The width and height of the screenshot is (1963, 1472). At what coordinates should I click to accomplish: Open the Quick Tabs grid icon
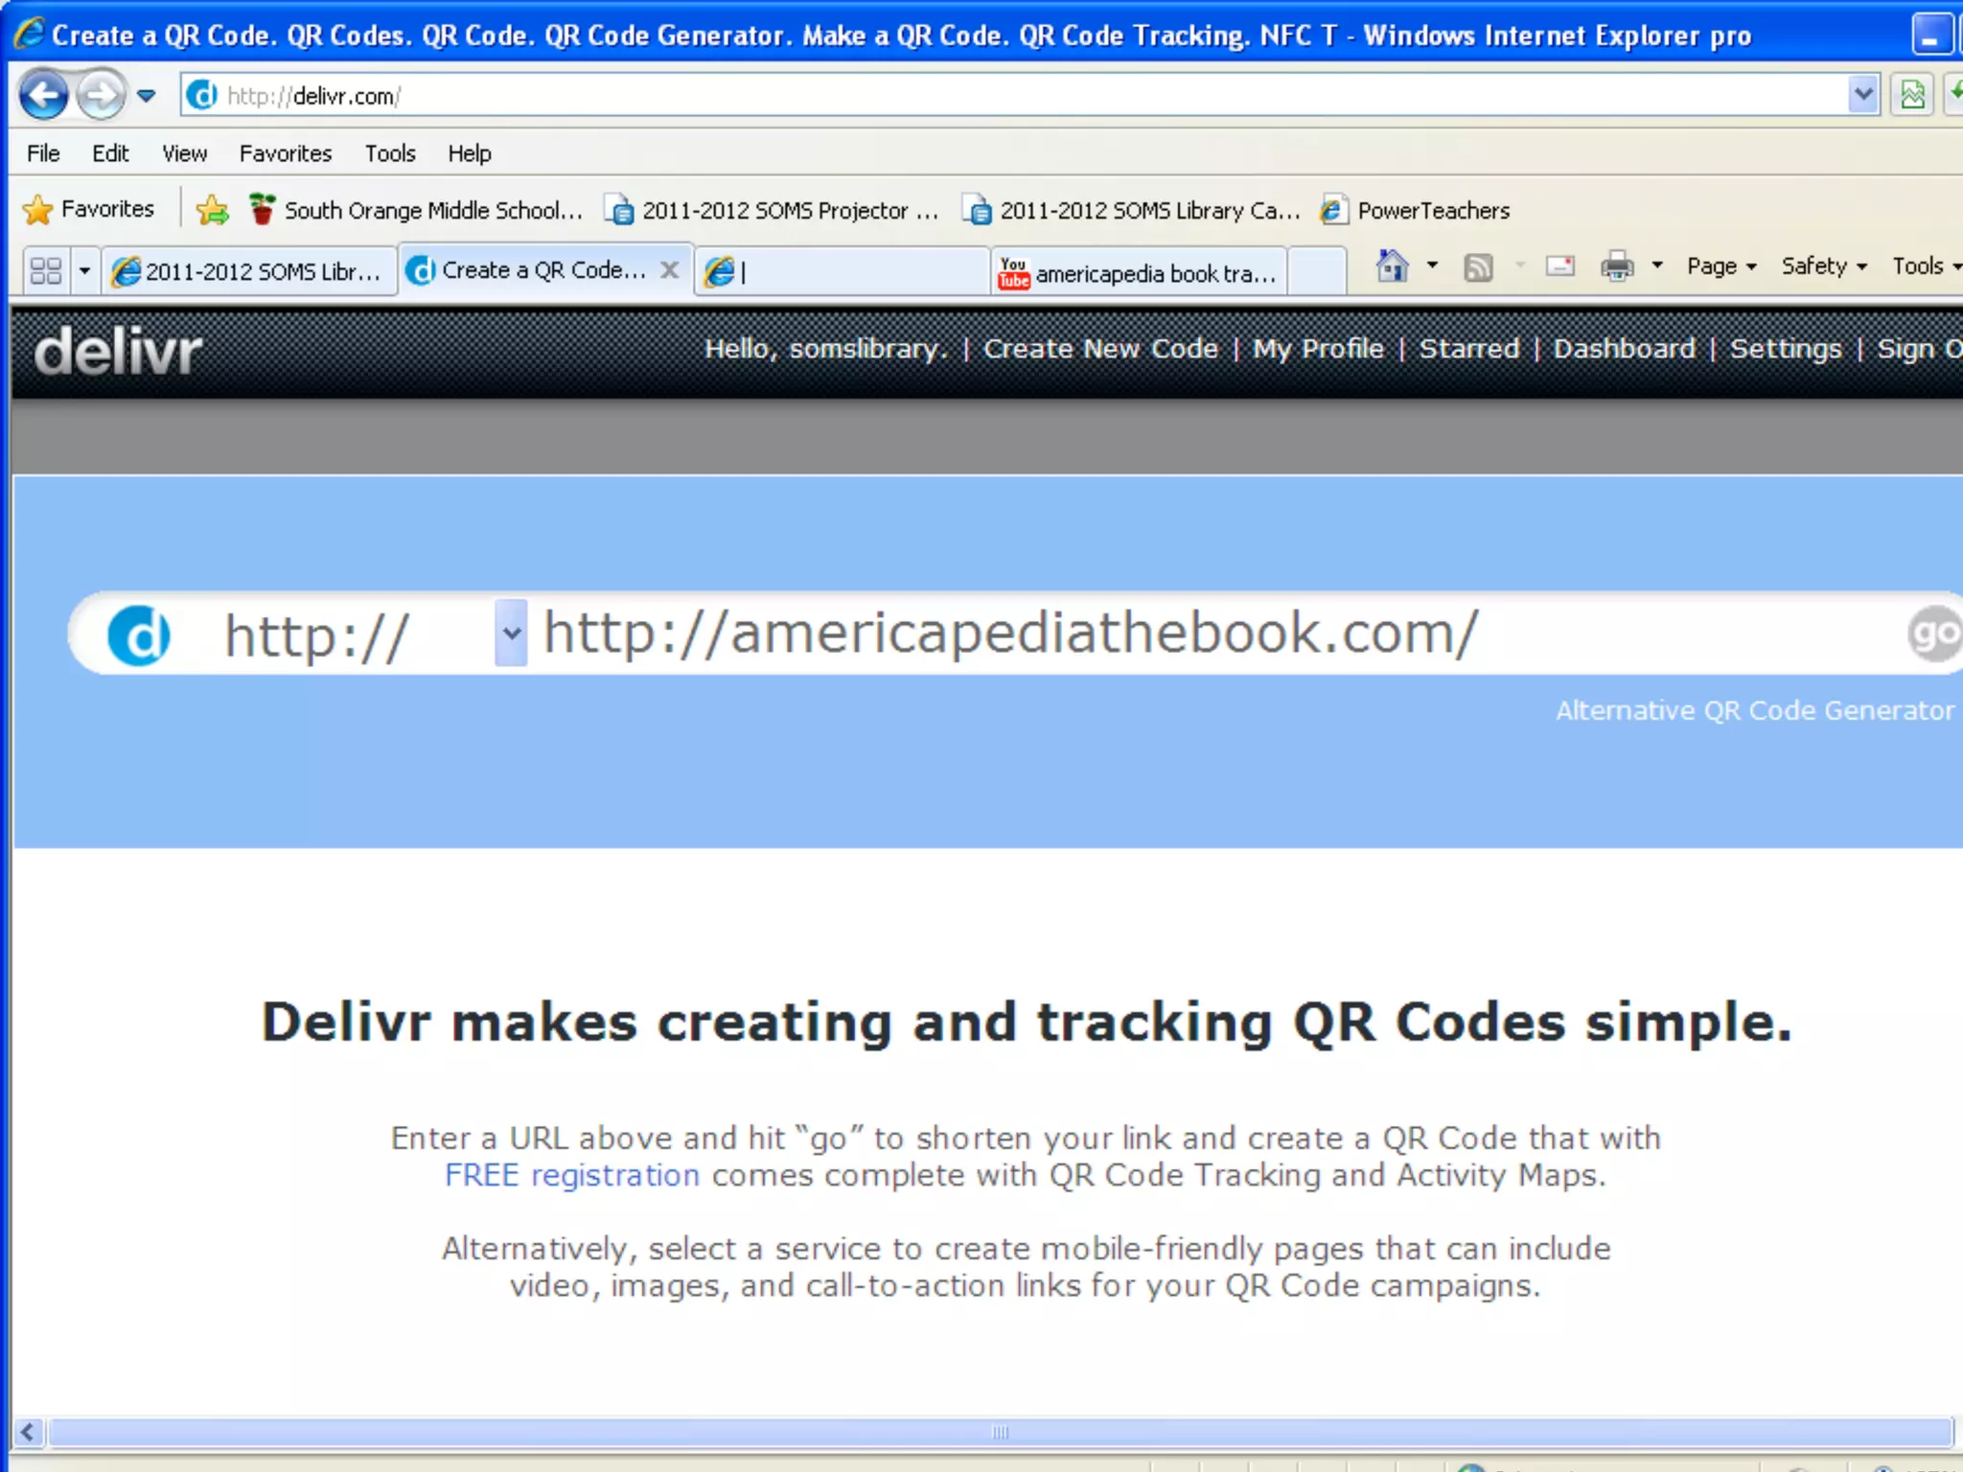coord(46,271)
